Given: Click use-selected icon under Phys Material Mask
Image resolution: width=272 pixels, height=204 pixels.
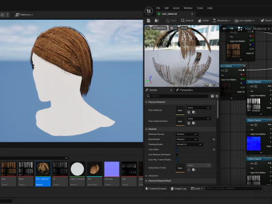Looking at the screenshot, I should [189, 123].
